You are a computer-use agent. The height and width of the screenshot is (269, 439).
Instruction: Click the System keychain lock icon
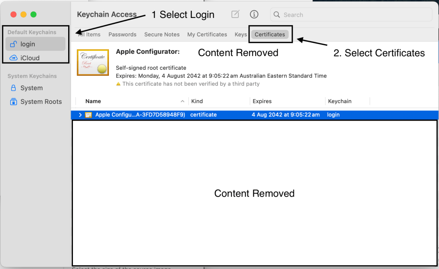pos(13,88)
